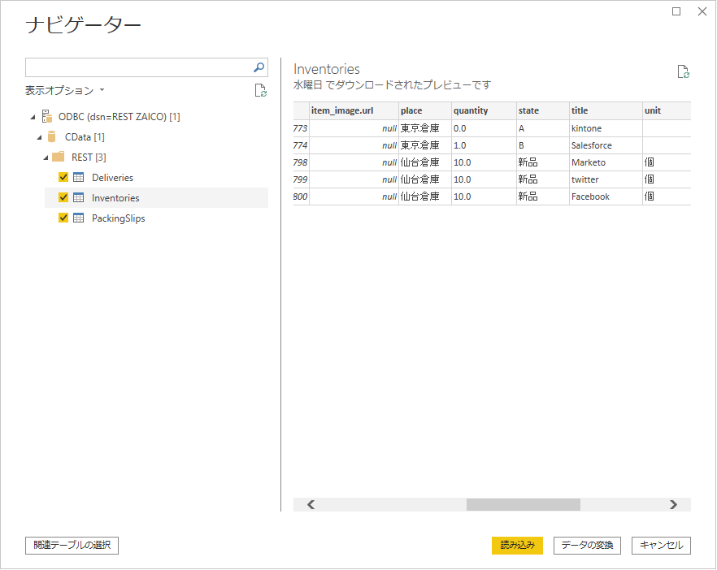Click the ODBC data source icon
Image resolution: width=717 pixels, height=570 pixels.
click(46, 117)
